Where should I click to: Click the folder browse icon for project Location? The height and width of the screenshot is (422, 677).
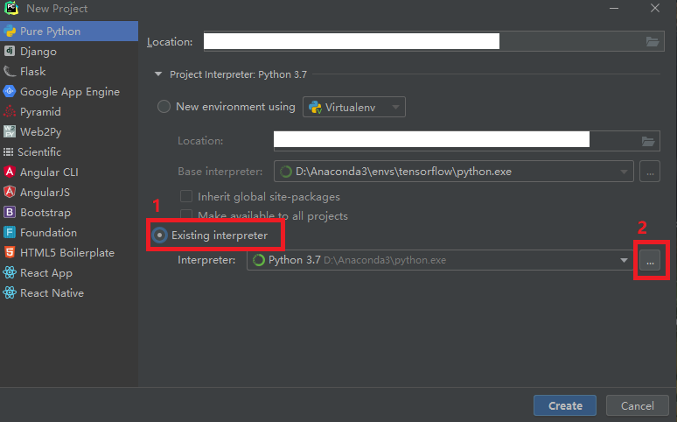(x=652, y=41)
